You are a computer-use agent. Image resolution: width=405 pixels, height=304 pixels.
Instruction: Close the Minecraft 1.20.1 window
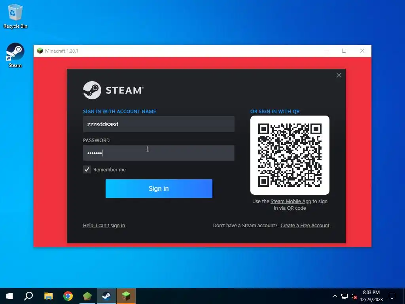point(362,51)
